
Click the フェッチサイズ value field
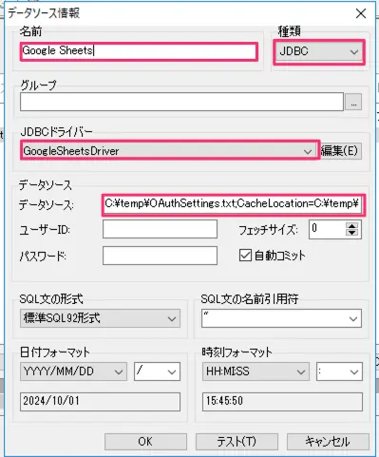click(328, 229)
